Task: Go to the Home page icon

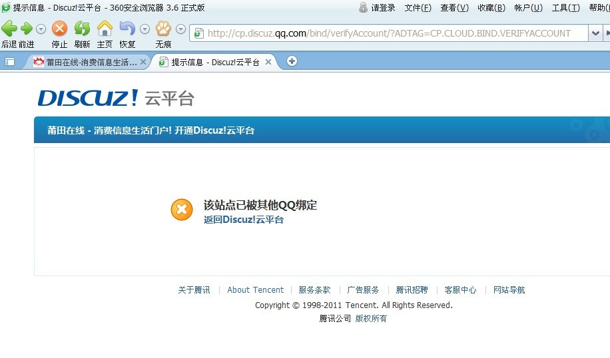Action: 105,29
